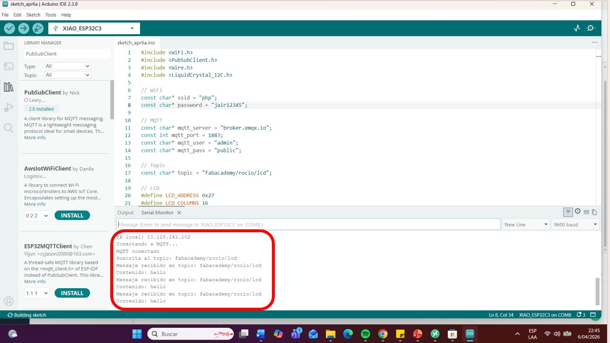Image resolution: width=610 pixels, height=343 pixels.
Task: Click the PubSubClient library search field
Action: tap(67, 54)
